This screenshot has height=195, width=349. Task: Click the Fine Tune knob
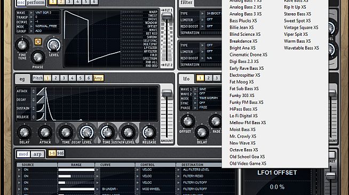pyautogui.click(x=22, y=45)
